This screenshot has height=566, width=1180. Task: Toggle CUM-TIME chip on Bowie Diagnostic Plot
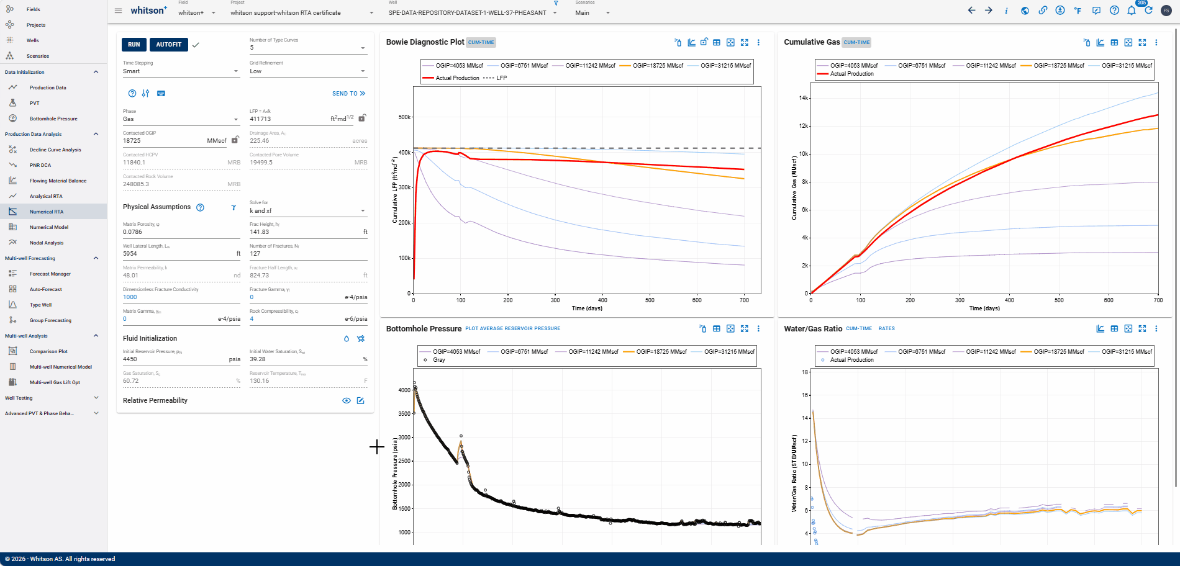[481, 42]
